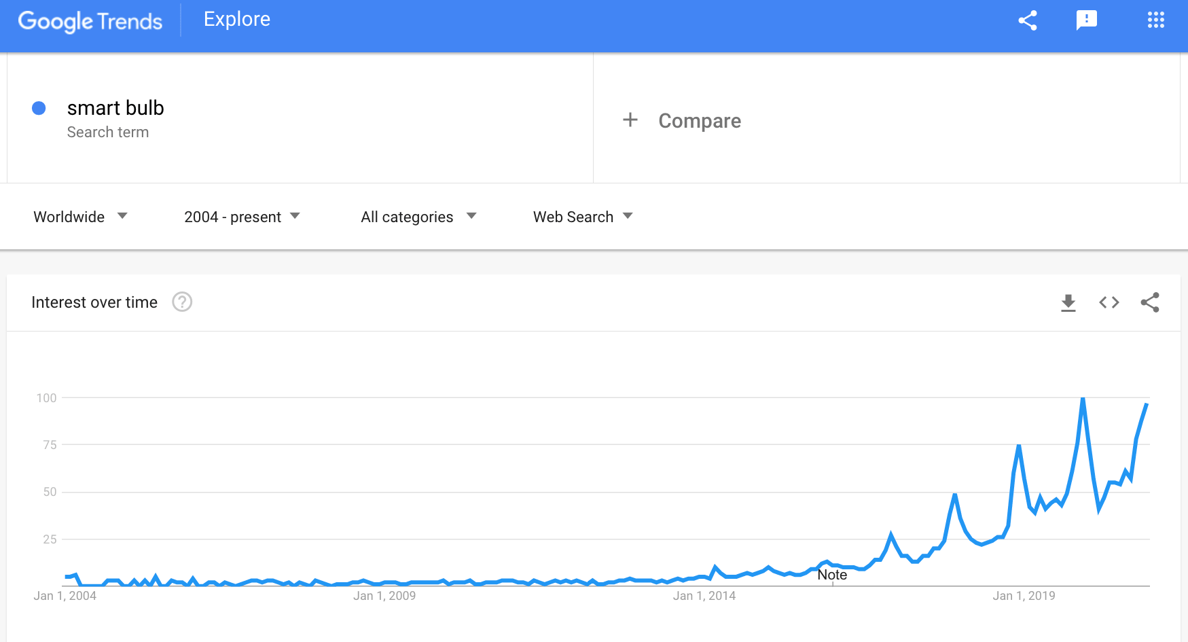The height and width of the screenshot is (642, 1188).
Task: Open the send feedback icon
Action: (x=1087, y=20)
